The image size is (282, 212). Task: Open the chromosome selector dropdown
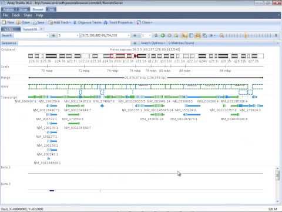click(x=78, y=35)
